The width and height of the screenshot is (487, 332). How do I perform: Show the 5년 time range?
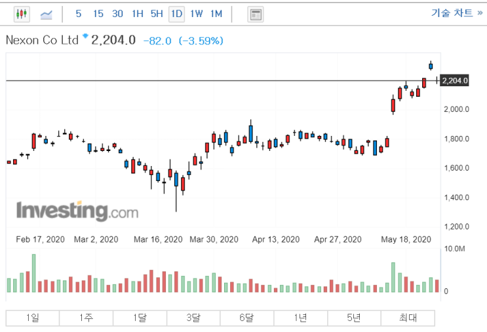point(354,318)
